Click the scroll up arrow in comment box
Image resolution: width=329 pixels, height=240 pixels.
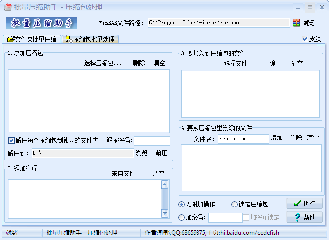coord(164,185)
